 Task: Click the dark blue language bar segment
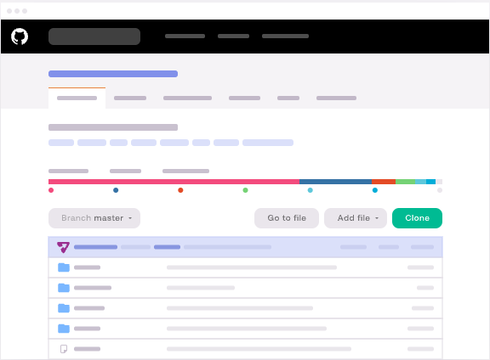(x=336, y=182)
